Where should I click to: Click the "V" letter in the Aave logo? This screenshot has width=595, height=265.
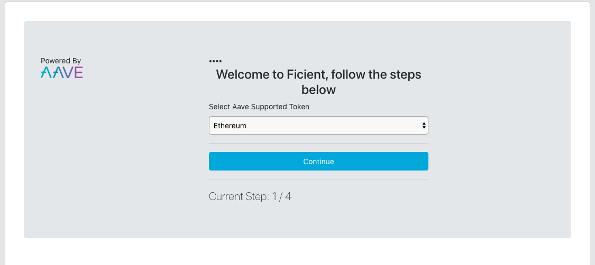[x=68, y=73]
